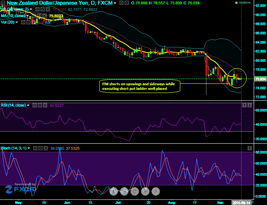Viewport: 267px width, 205px height.
Task: Click the 80.000 price axis label
Action: pyautogui.click(x=261, y=61)
